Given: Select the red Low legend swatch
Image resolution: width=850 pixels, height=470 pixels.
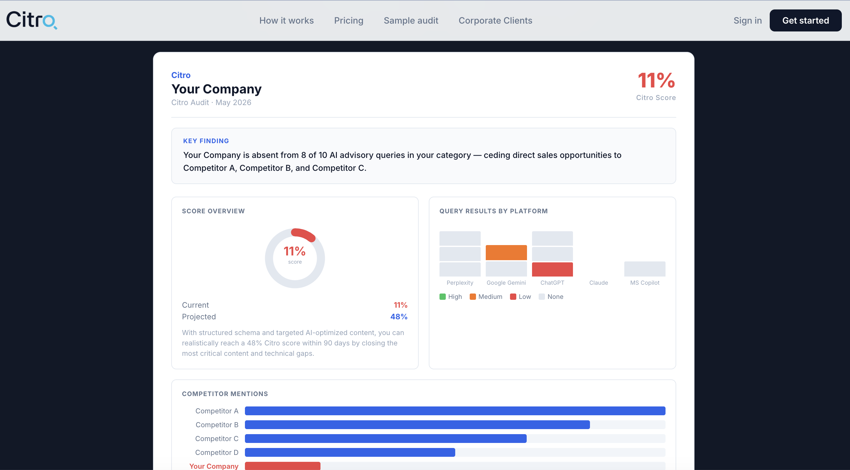Looking at the screenshot, I should click(513, 297).
